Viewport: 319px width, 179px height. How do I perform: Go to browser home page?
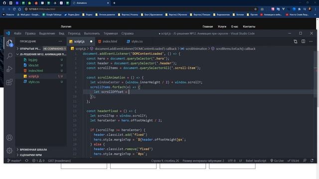(x=19, y=9)
